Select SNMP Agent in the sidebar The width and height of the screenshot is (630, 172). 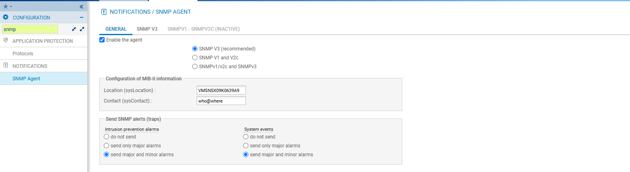(x=26, y=79)
